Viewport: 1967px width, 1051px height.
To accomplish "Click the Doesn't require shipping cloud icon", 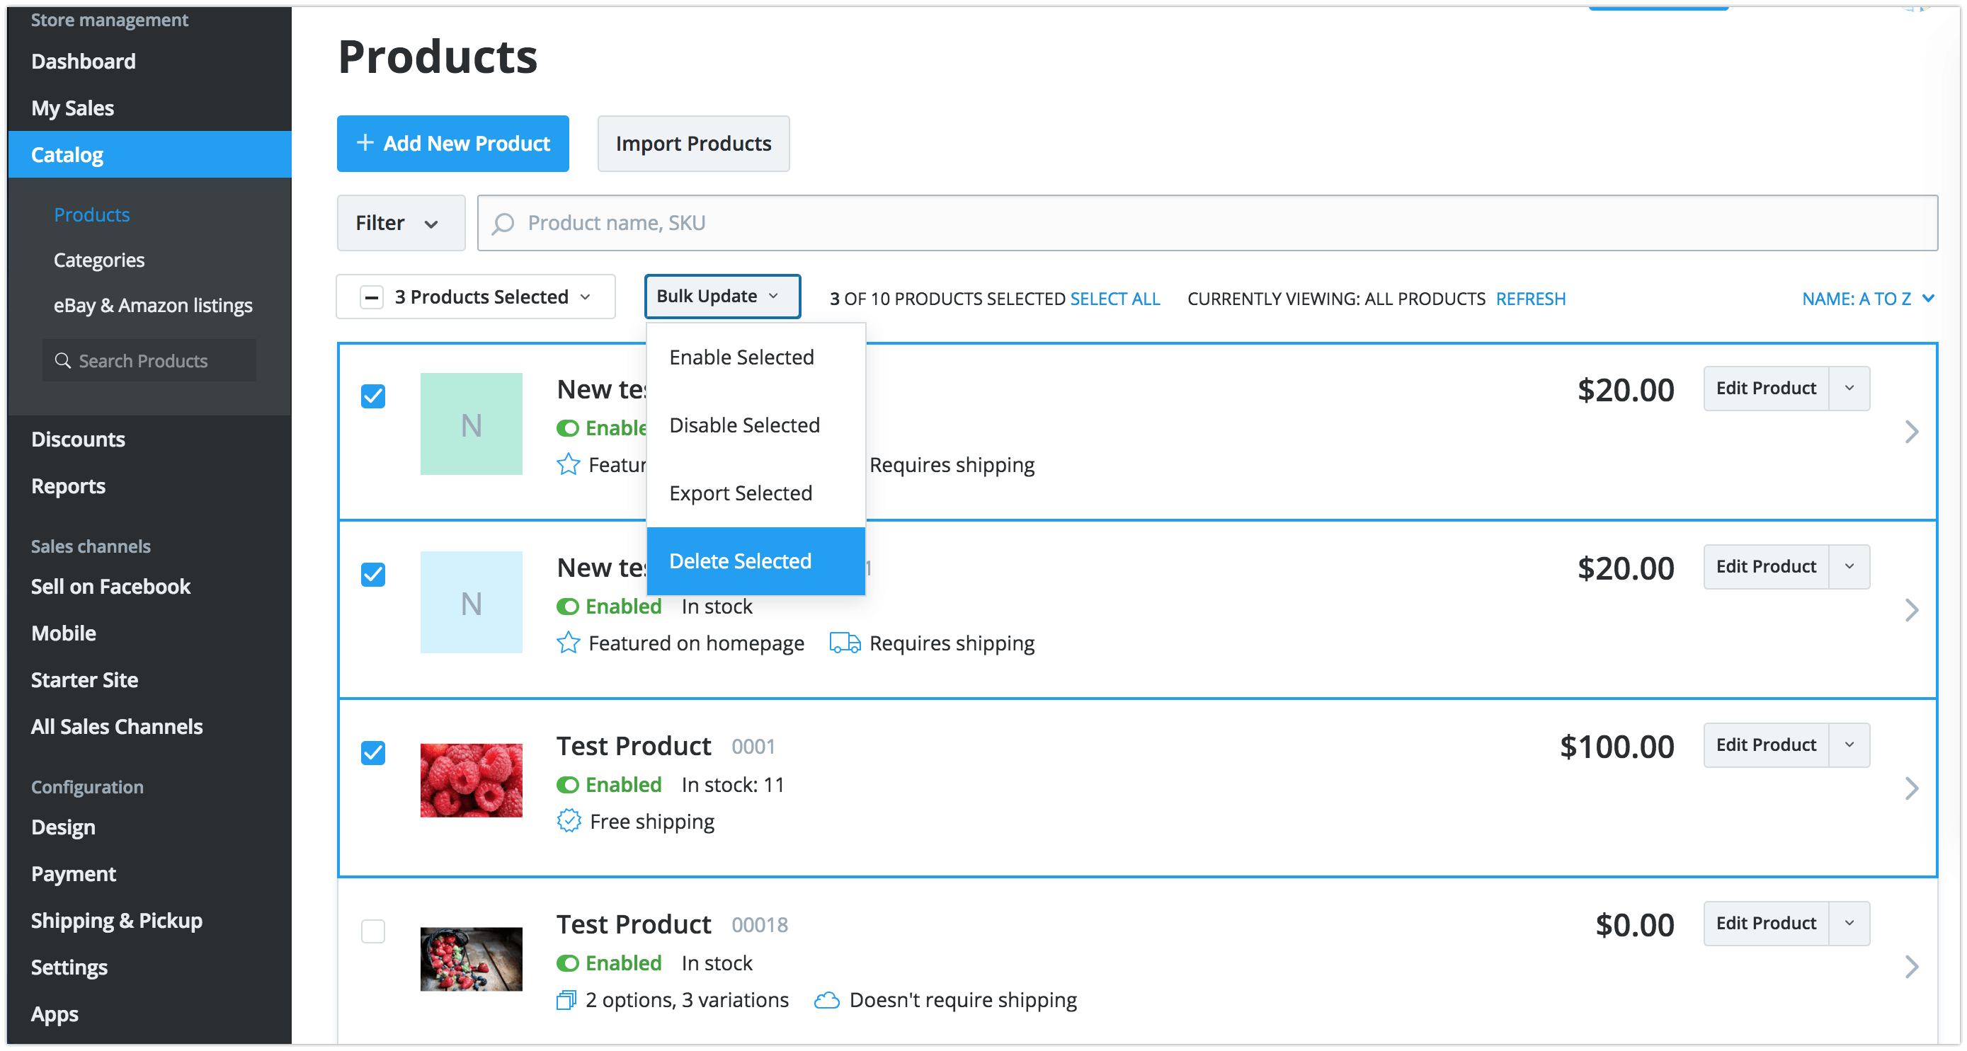I will coord(826,1000).
